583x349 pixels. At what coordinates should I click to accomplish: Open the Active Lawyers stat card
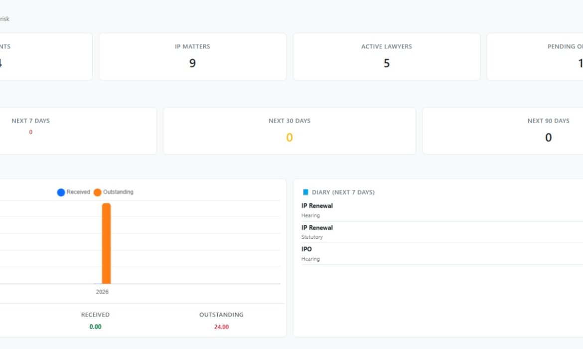386,56
